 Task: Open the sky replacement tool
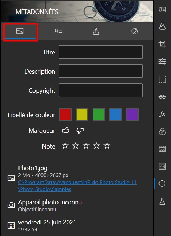click(162, 27)
